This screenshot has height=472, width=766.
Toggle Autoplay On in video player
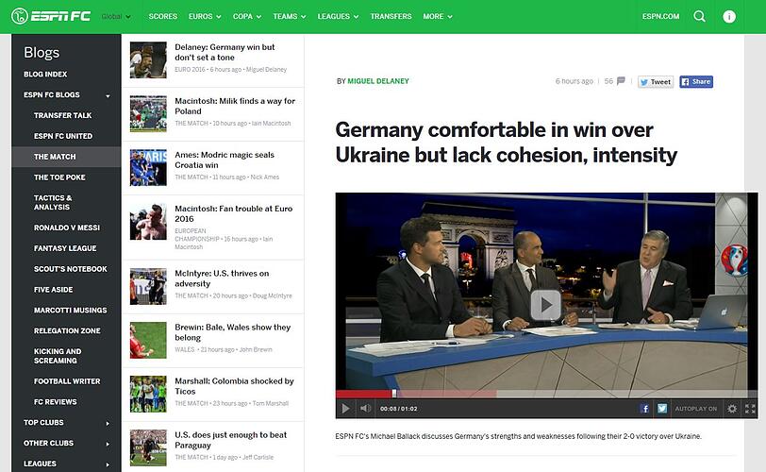[695, 409]
